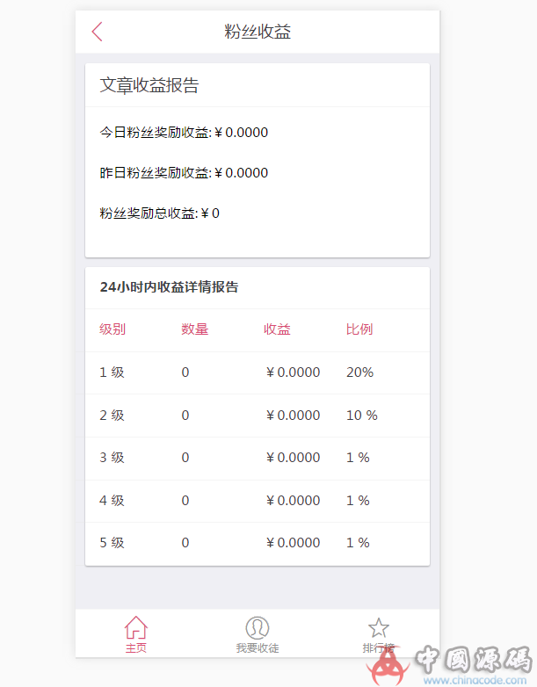Click the ￥0.0000 earnings in 1 级 row

pos(293,372)
